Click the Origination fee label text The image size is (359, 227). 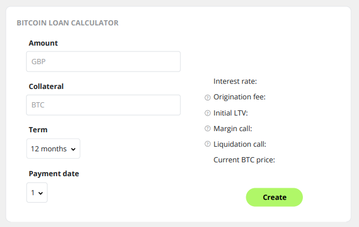click(239, 97)
